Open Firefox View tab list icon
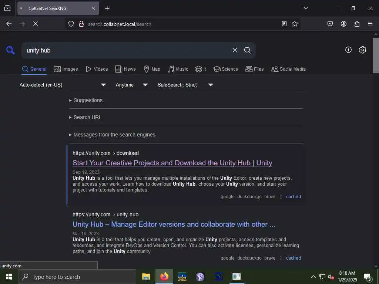Screen dimensions: 379x284 (x=7, y=8)
